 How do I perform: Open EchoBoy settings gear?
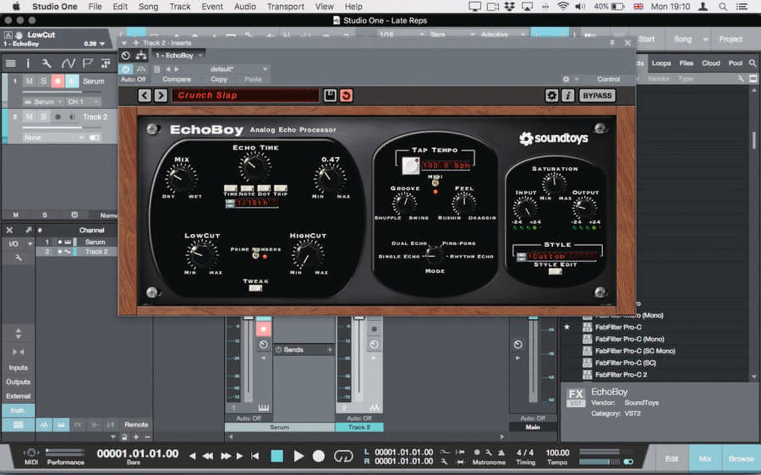click(x=552, y=96)
